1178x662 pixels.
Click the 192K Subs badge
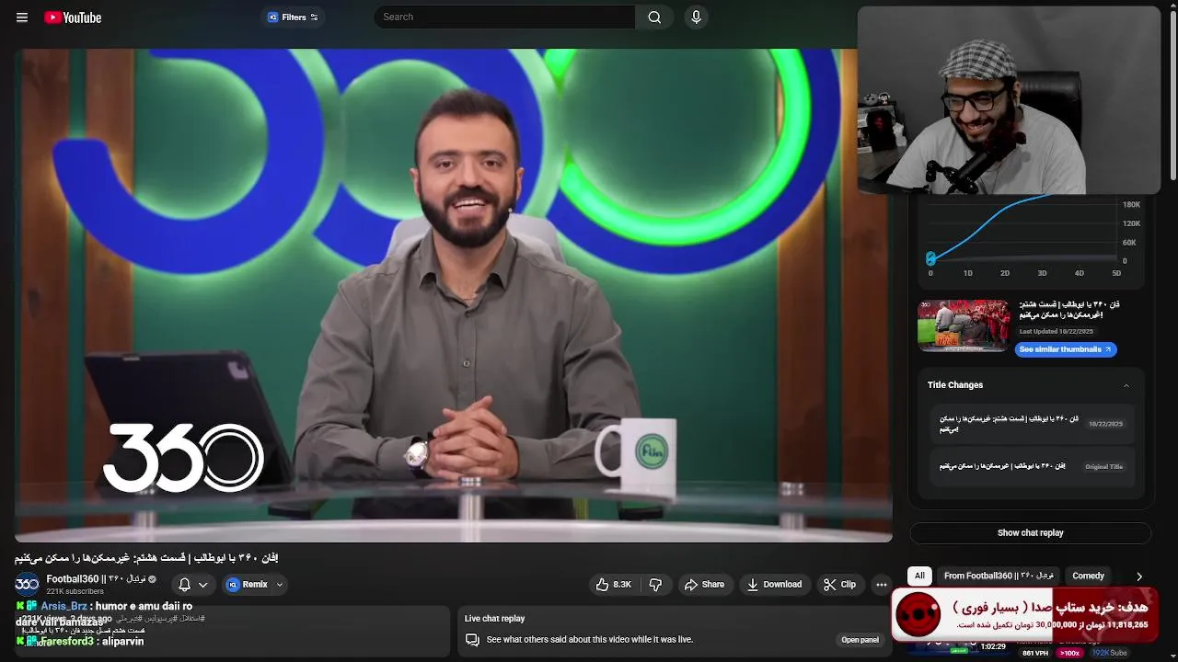[x=1109, y=653]
